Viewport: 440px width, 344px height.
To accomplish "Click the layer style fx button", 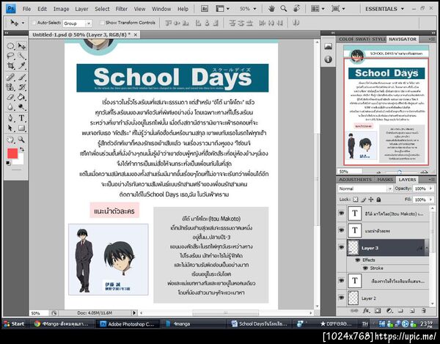I will coord(366,310).
